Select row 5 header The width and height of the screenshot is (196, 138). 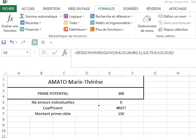[x=3, y=102]
